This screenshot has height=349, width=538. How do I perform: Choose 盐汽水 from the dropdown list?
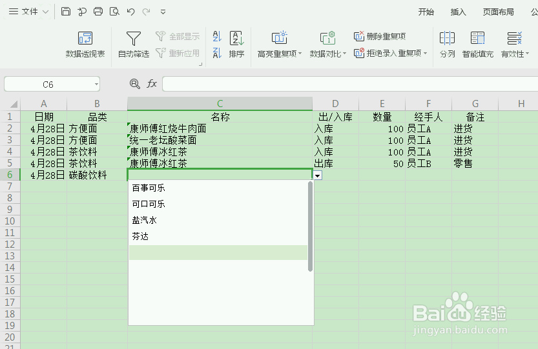(x=218, y=220)
